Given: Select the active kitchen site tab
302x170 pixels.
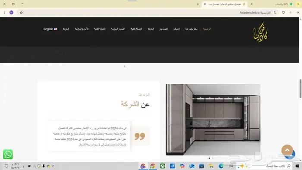Looking at the screenshot, I should (x=225, y=4).
